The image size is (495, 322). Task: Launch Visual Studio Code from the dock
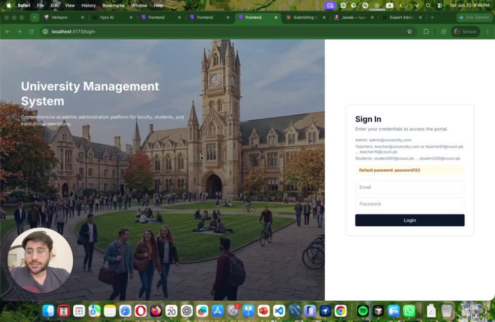click(279, 311)
